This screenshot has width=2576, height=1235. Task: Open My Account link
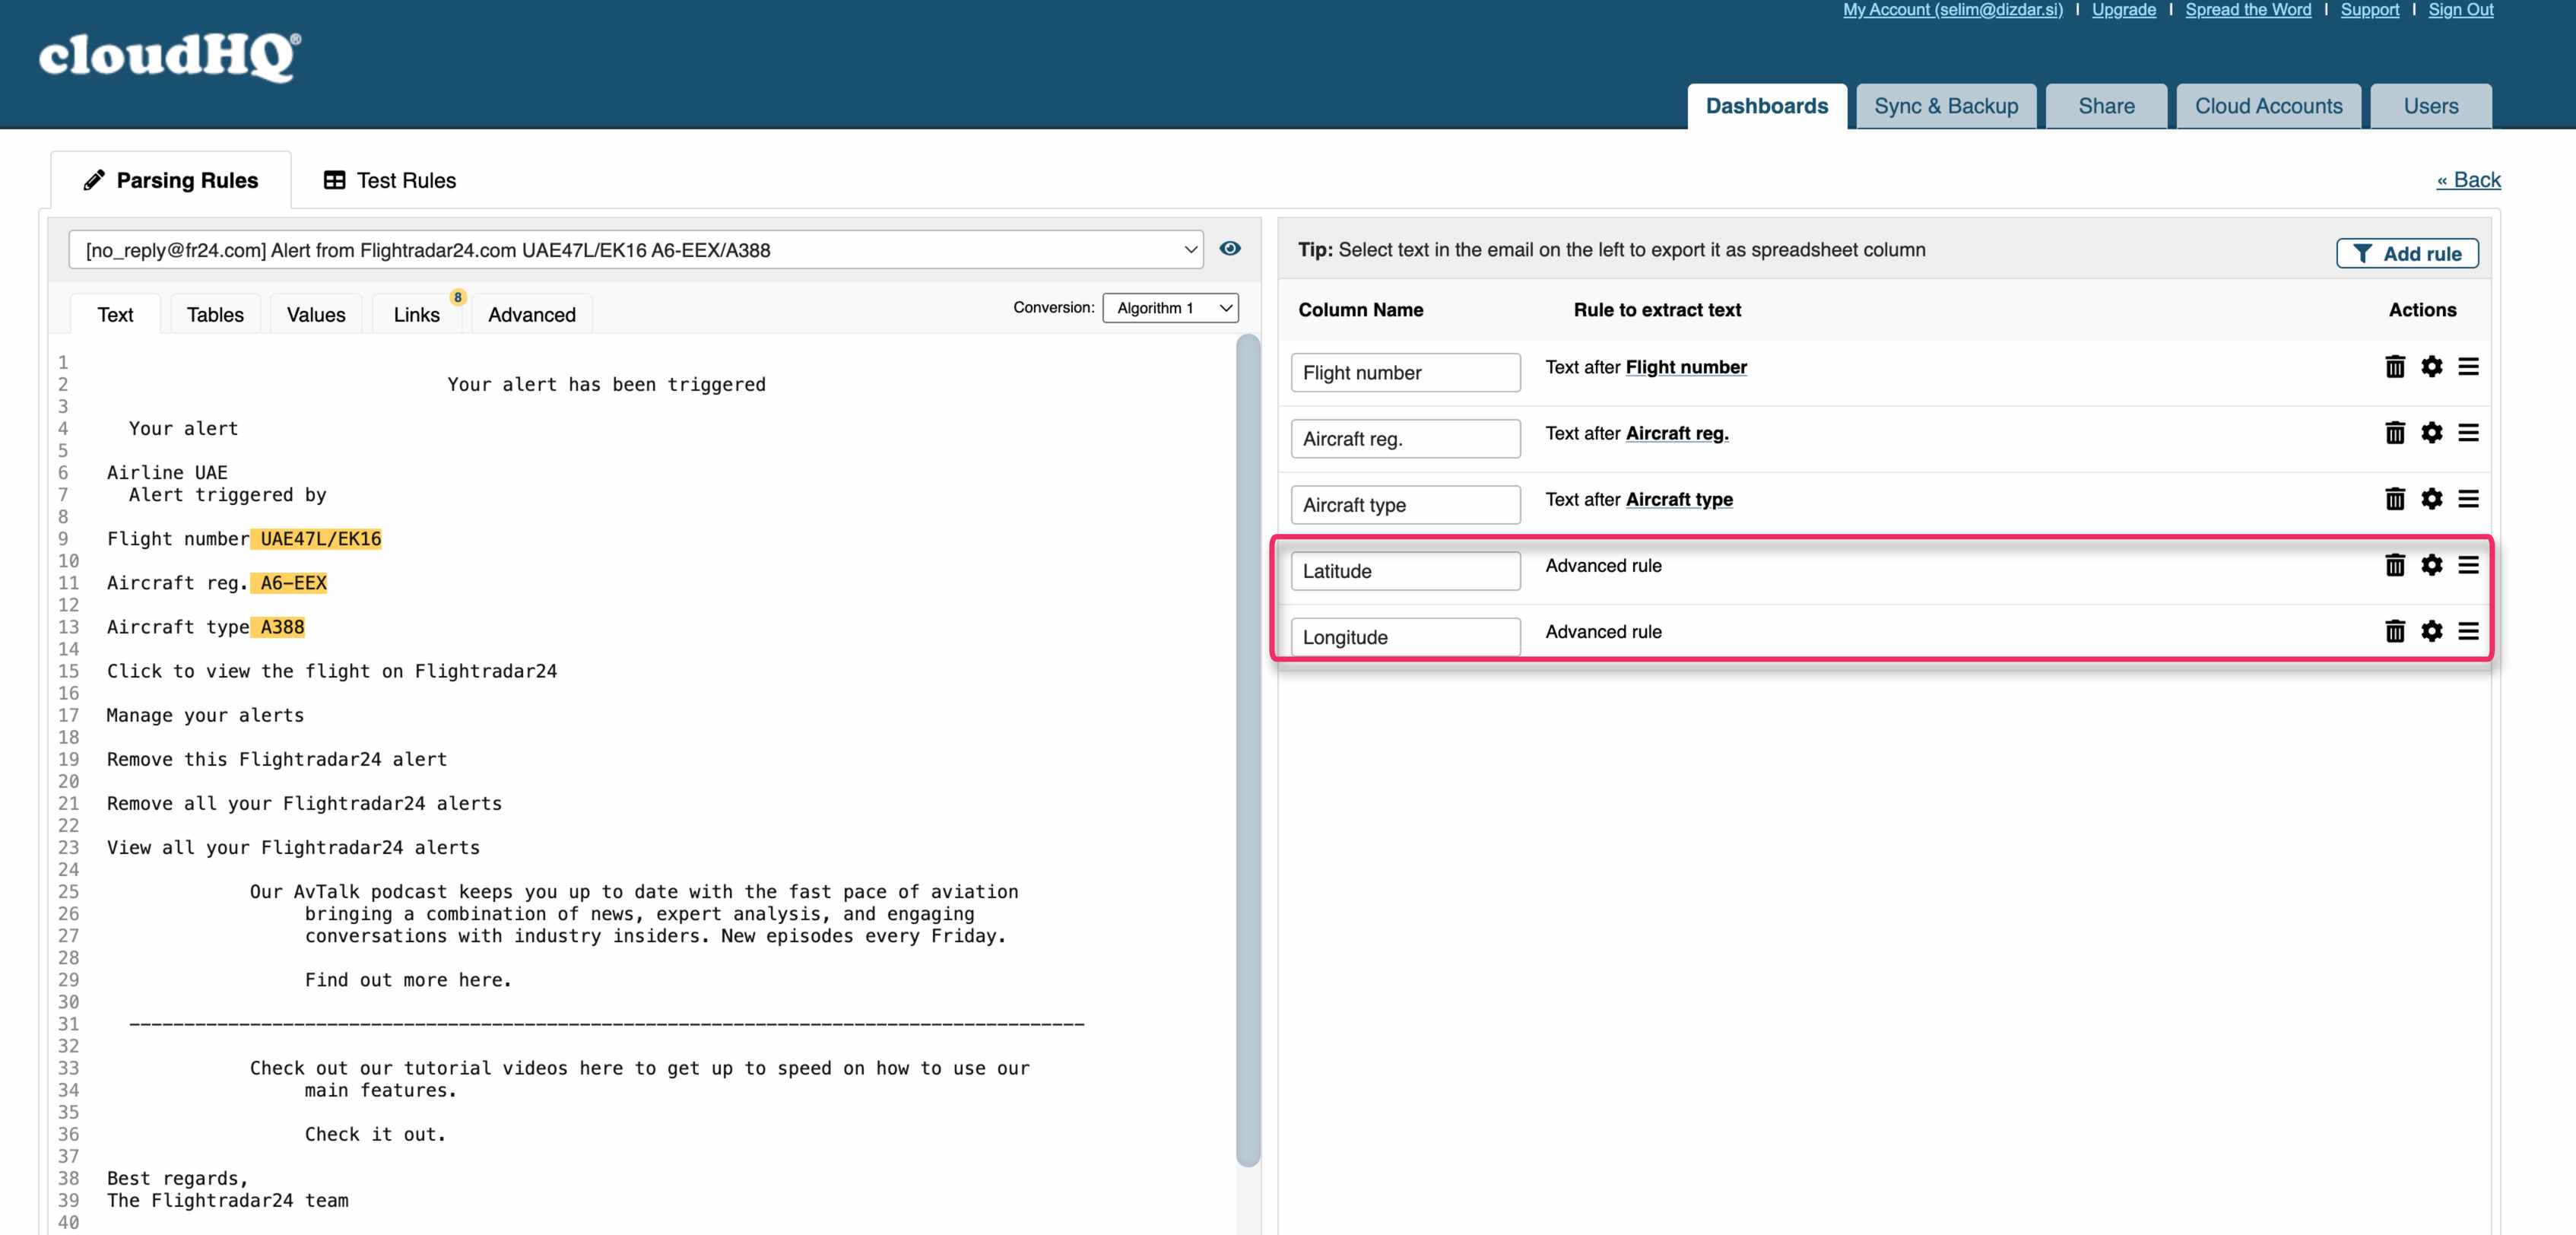(1952, 10)
